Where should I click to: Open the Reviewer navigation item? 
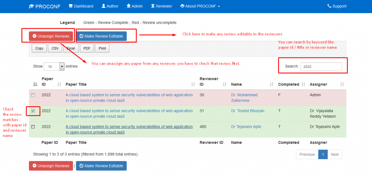(x=162, y=6)
